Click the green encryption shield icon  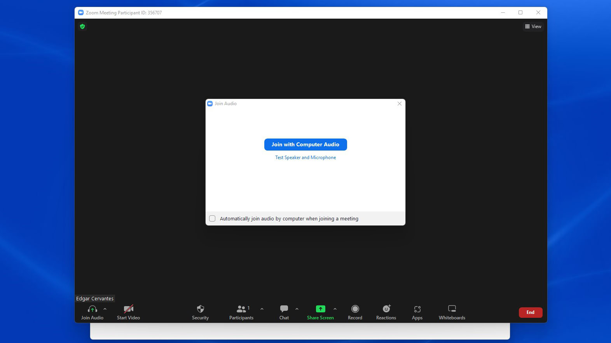(x=82, y=26)
